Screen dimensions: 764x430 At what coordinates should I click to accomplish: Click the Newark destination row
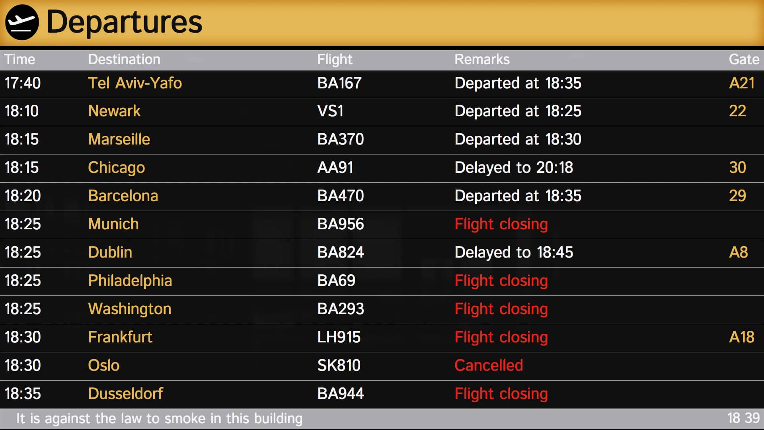coord(114,111)
